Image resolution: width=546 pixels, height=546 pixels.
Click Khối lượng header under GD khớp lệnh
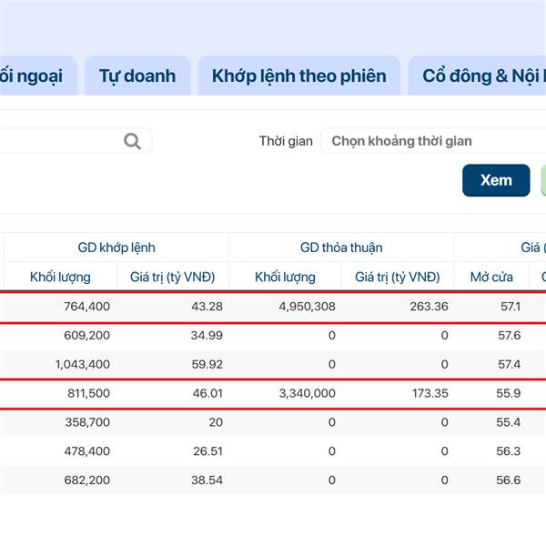[x=60, y=277]
